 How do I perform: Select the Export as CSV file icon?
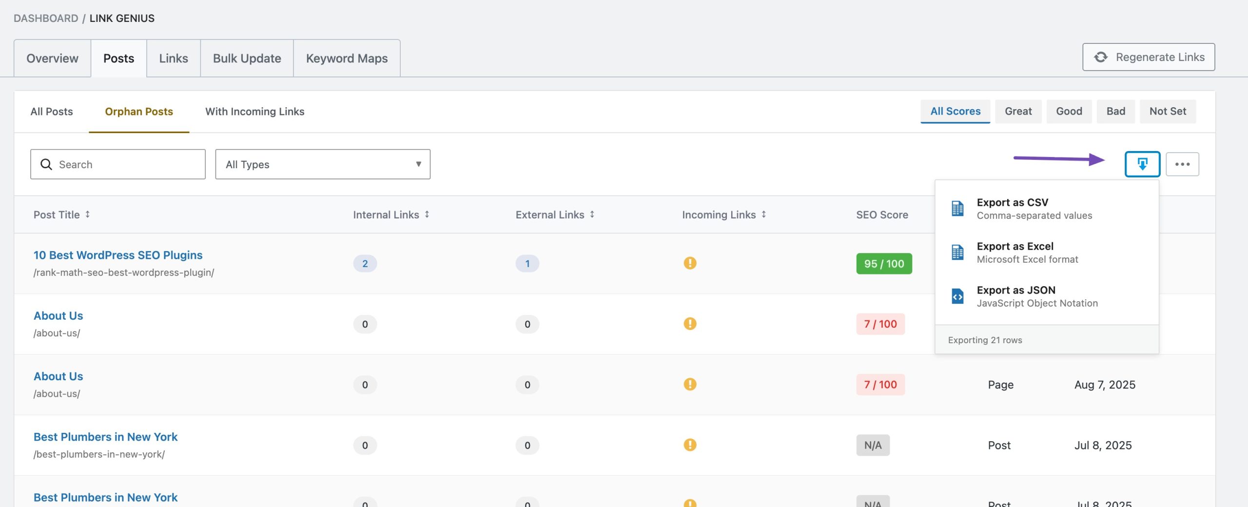pos(958,208)
